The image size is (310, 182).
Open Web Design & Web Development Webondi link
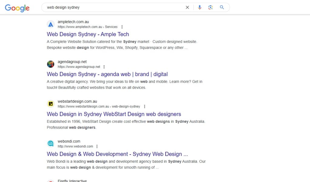click(x=117, y=154)
